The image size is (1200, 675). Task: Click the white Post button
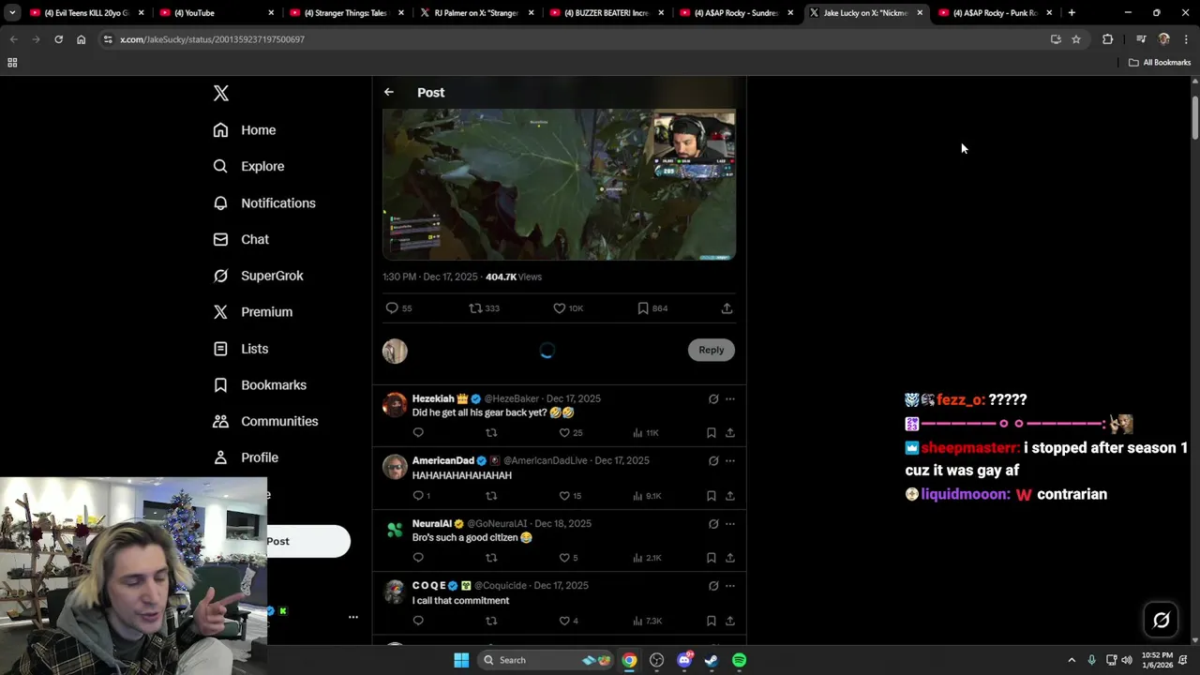pos(308,541)
